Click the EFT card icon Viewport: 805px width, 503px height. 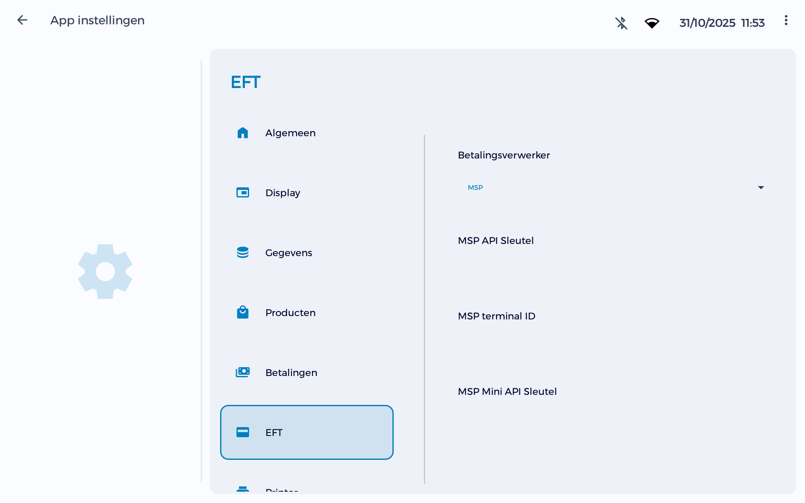243,432
